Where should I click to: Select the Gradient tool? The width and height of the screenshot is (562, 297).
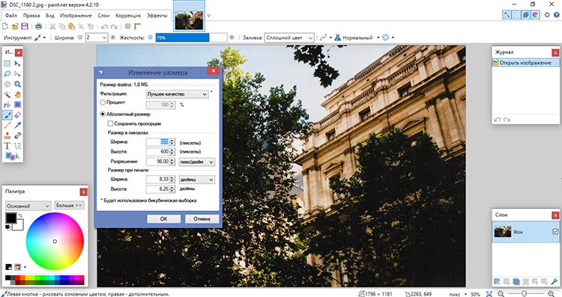[x=17, y=105]
